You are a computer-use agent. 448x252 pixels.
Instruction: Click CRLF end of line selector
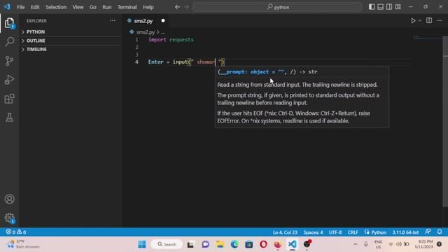[353, 232]
